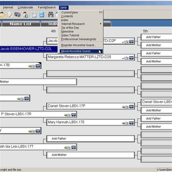The height and width of the screenshot is (172, 172).
Task: Click the edit individual person toolbar icon
Action: (x=2, y=15)
